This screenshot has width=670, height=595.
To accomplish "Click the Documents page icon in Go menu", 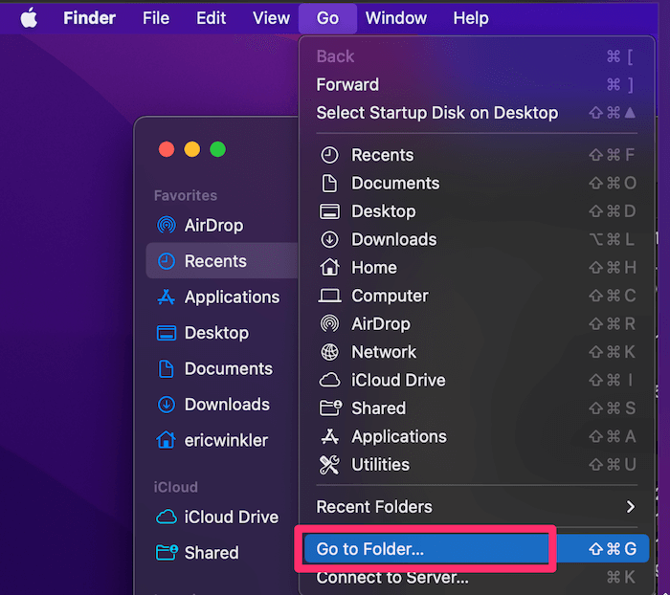I will 329,184.
